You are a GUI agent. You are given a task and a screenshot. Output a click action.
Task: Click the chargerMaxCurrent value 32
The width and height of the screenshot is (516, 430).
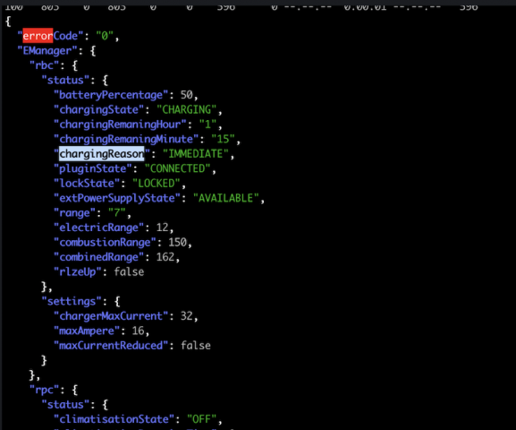pos(187,316)
